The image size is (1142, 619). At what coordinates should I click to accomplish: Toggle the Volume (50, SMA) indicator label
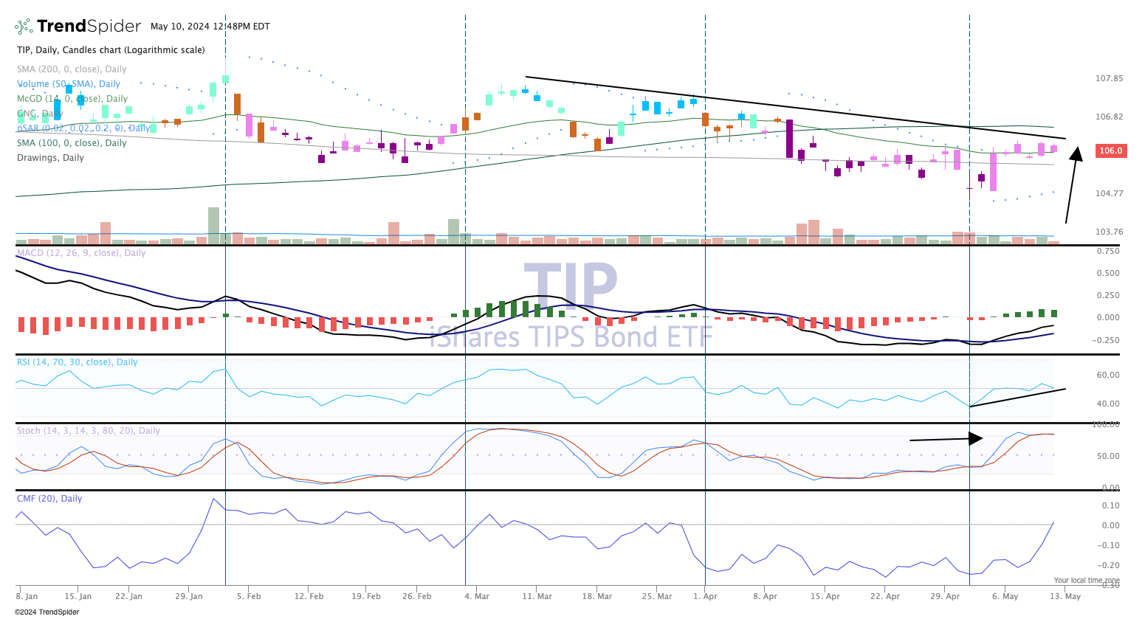pyautogui.click(x=69, y=84)
